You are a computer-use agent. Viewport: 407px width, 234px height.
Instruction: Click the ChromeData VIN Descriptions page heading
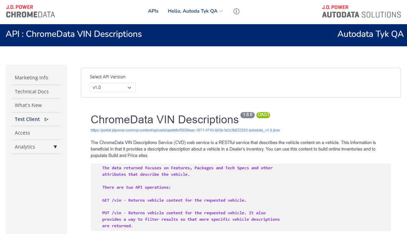coord(165,120)
